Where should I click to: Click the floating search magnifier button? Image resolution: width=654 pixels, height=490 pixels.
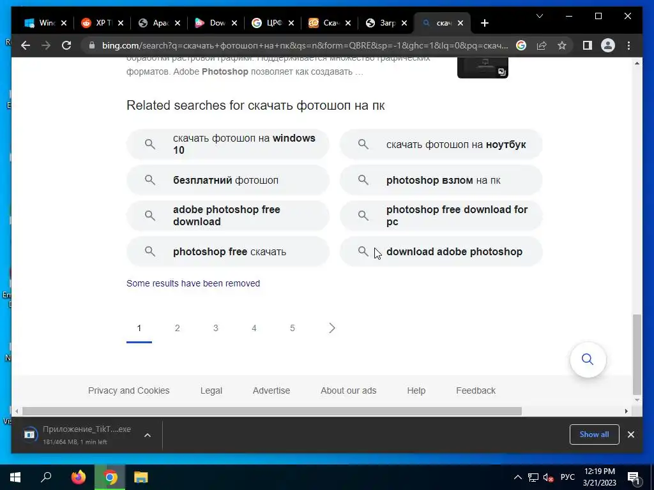pos(588,359)
